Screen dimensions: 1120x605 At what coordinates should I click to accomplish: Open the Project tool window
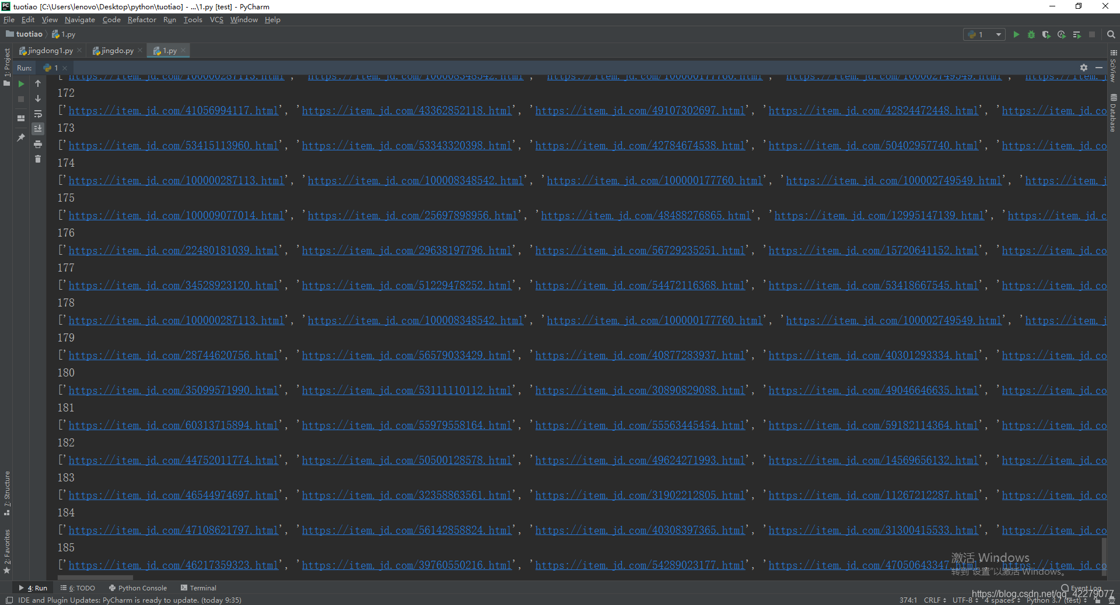(7, 67)
